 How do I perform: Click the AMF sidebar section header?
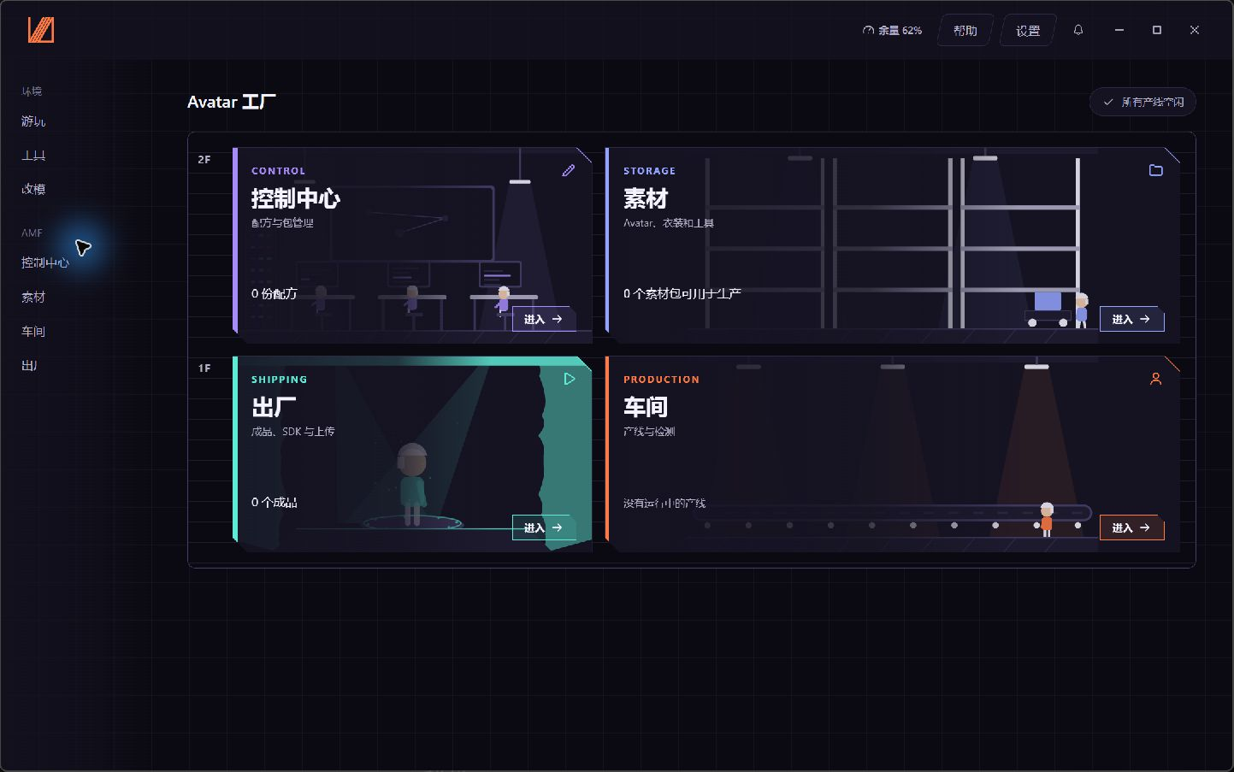click(x=32, y=233)
